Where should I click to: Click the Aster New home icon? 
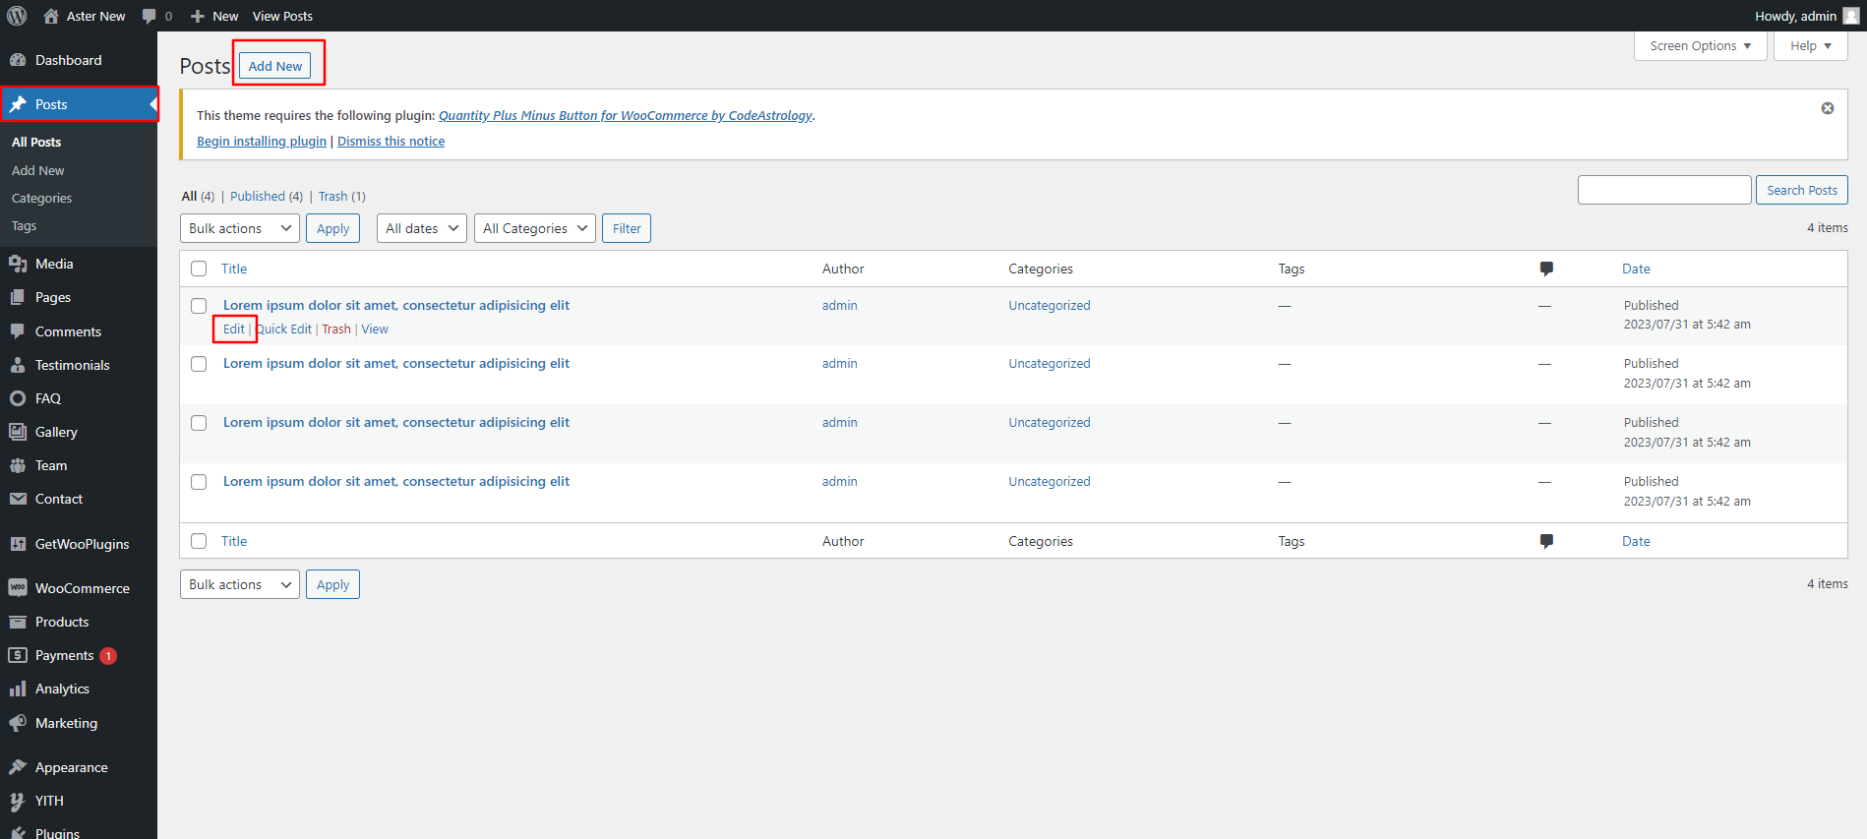point(51,16)
